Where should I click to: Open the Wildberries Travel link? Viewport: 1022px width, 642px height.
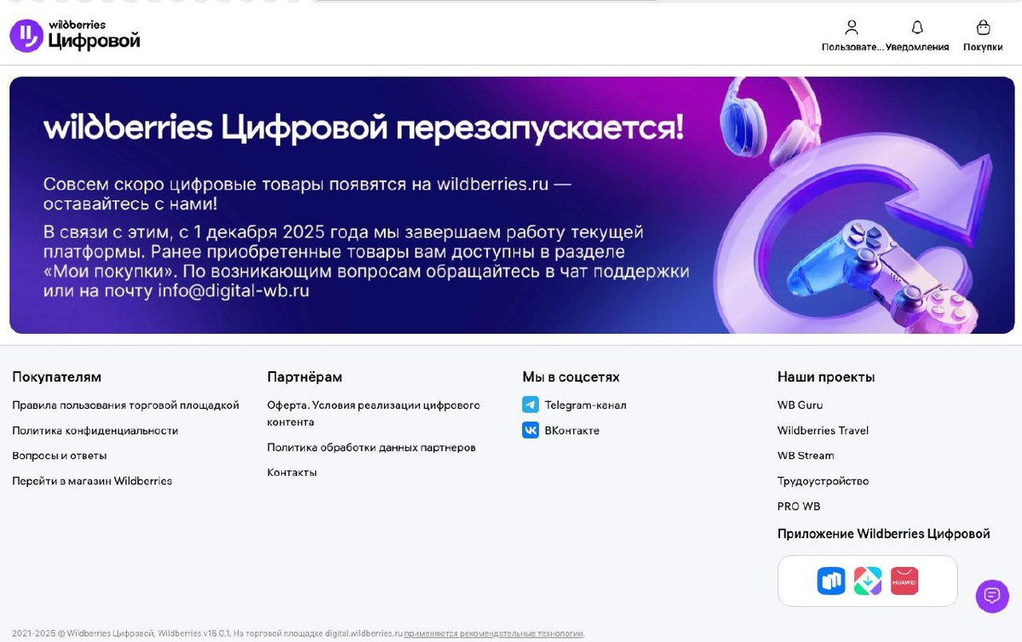(x=823, y=431)
